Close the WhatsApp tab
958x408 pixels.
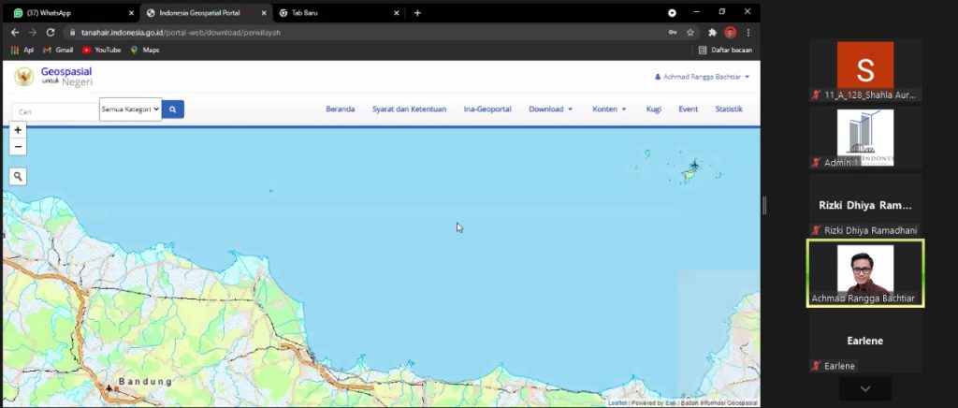tap(131, 13)
